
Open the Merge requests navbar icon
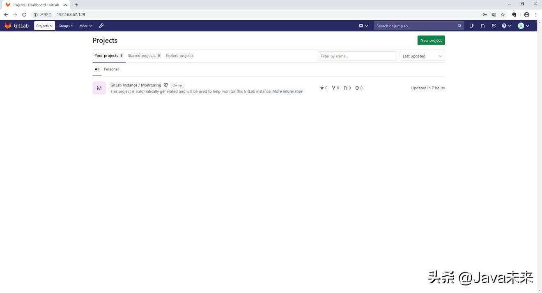pyautogui.click(x=482, y=26)
